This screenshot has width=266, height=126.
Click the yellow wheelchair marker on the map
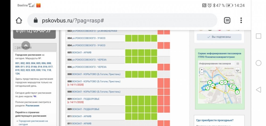[x=214, y=88]
